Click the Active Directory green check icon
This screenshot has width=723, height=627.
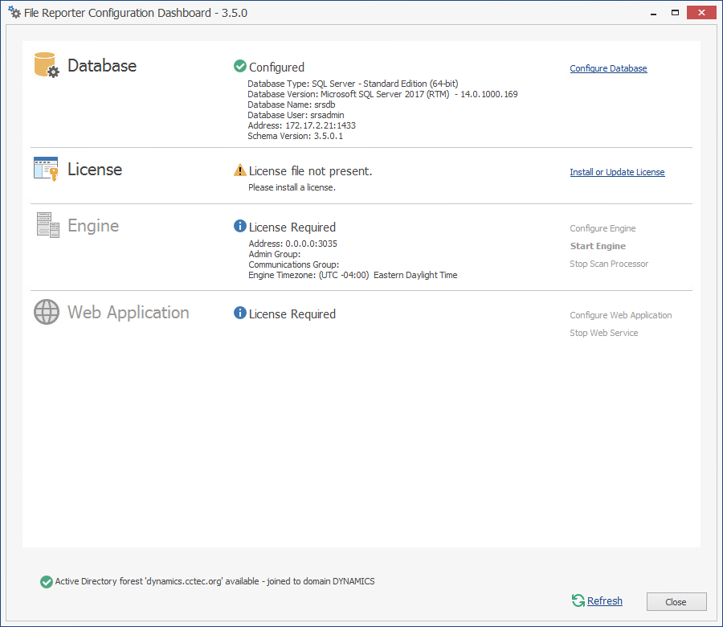point(47,581)
